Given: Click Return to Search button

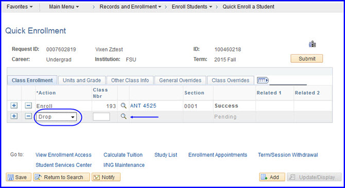Looking at the screenshot, I should point(61,177).
